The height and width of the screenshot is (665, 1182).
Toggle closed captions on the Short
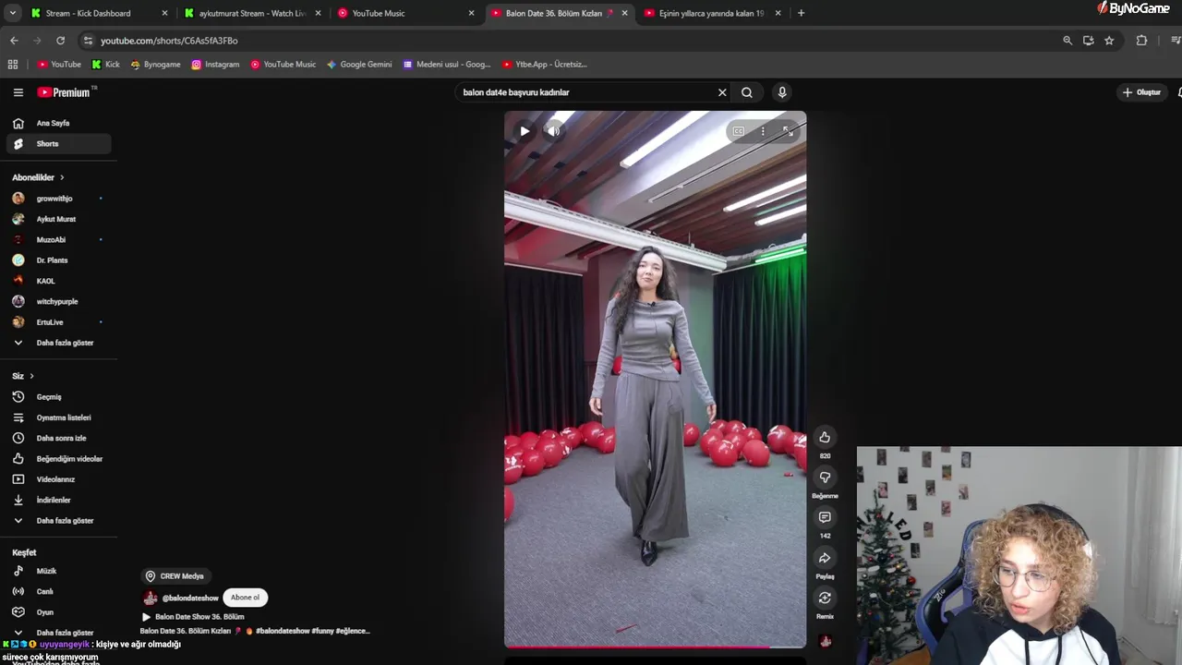[739, 131]
